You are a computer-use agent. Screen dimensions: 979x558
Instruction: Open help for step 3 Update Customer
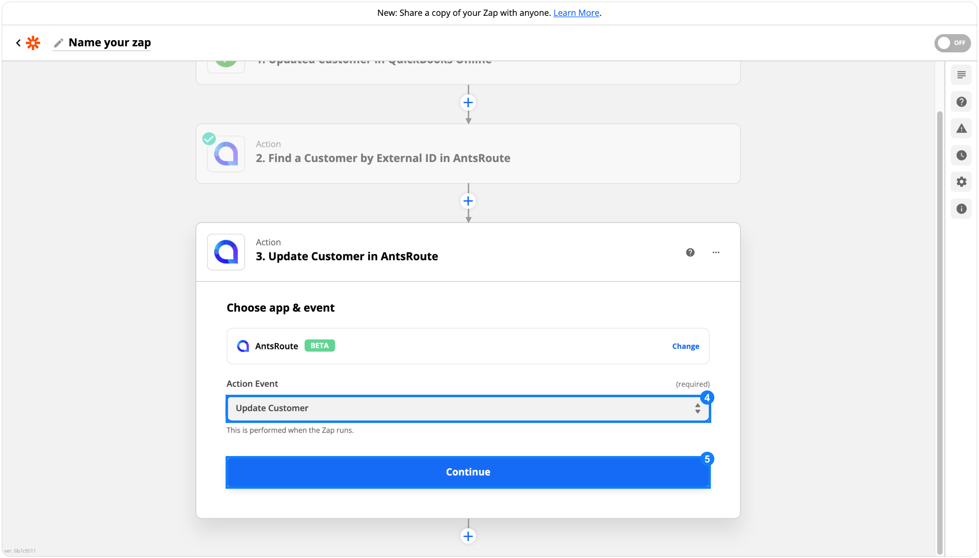pyautogui.click(x=690, y=252)
